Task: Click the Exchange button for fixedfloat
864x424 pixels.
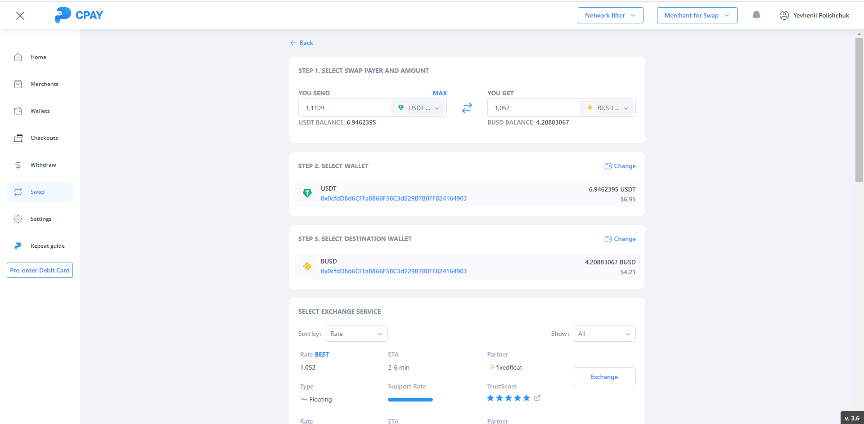Action: 604,377
